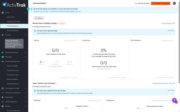Click Learn more in agent banner
Image resolution: width=180 pixels, height=112 pixels.
point(78,12)
